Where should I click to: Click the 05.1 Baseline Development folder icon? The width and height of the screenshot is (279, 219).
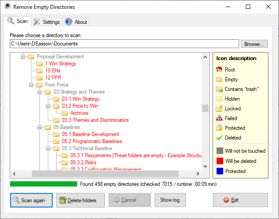[56, 134]
